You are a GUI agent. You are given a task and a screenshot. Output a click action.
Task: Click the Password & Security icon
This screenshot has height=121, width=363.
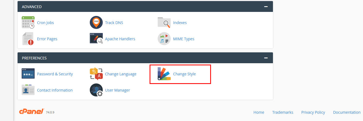click(28, 74)
